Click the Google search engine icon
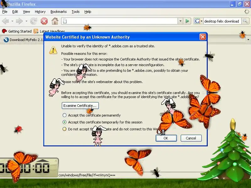The width and height of the screenshot is (251, 188). tap(197, 21)
